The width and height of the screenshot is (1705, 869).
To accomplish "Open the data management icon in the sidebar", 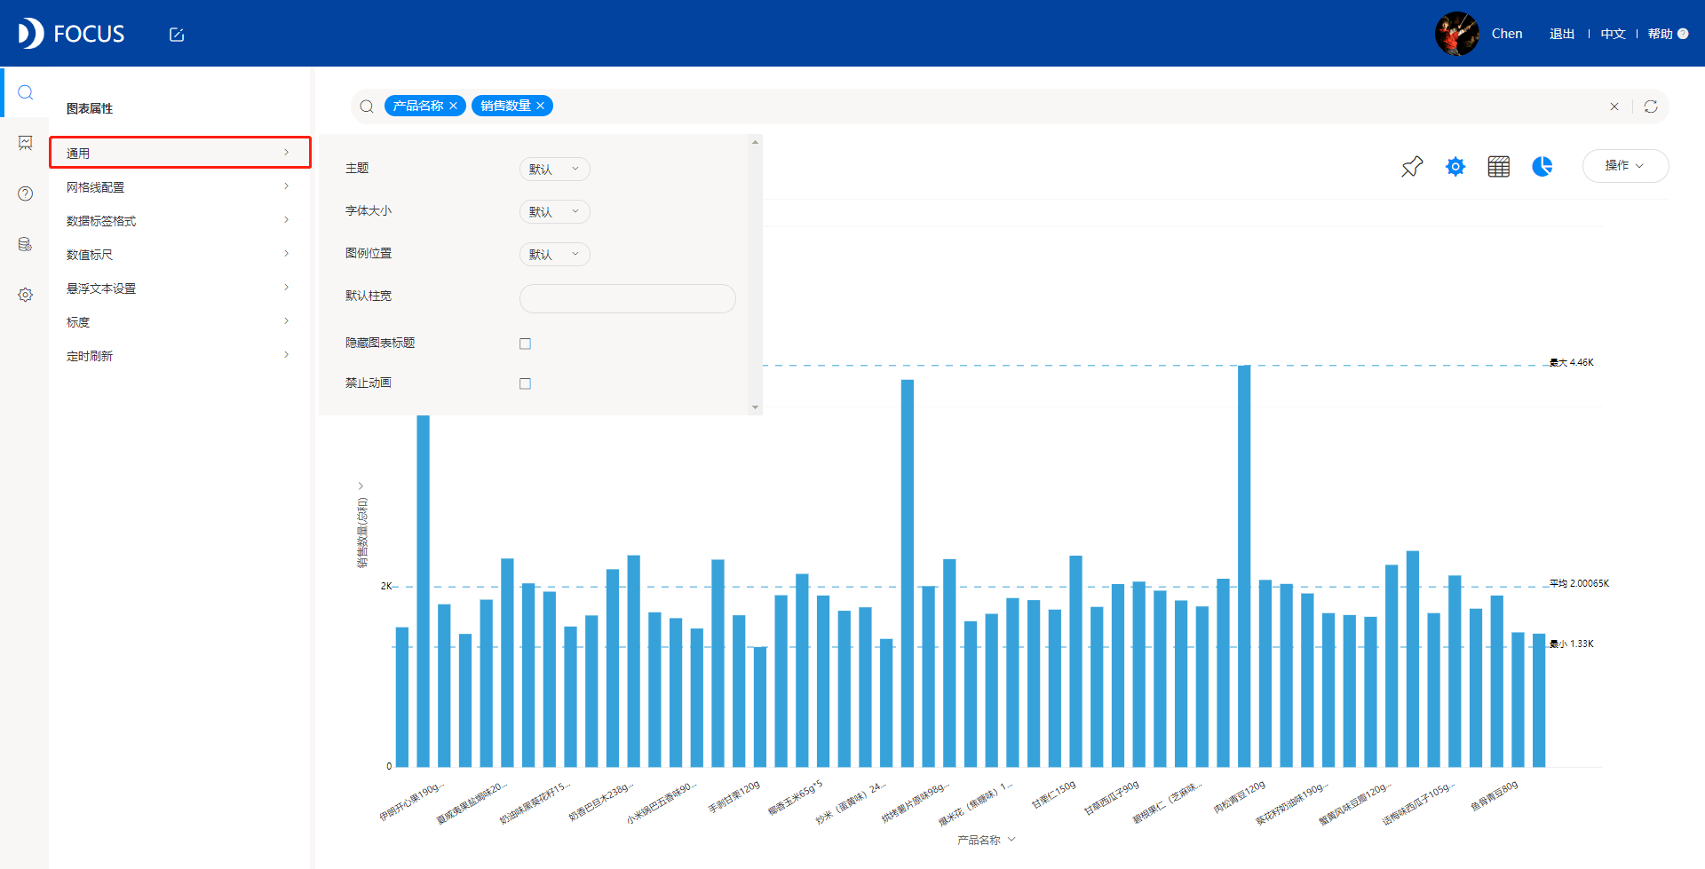I will 25,244.
